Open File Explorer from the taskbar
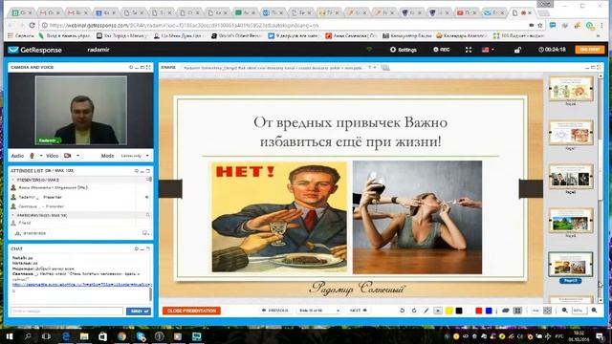612x344 pixels. pyautogui.click(x=84, y=336)
